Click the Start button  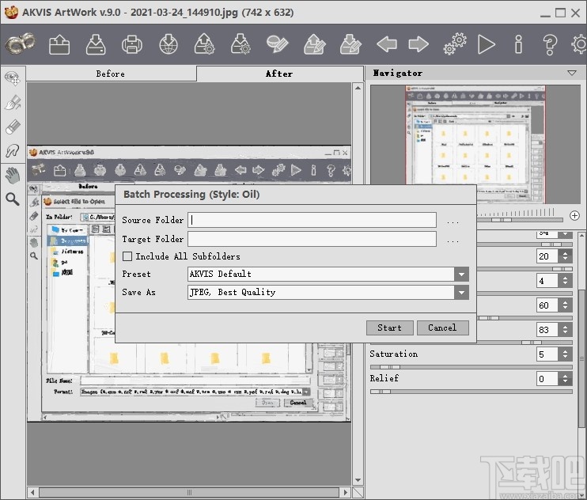tap(390, 328)
